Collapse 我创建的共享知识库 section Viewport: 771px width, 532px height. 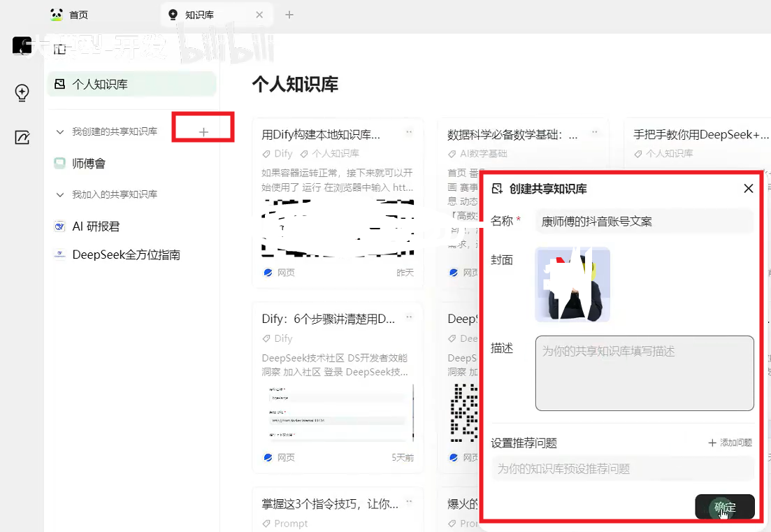click(60, 131)
